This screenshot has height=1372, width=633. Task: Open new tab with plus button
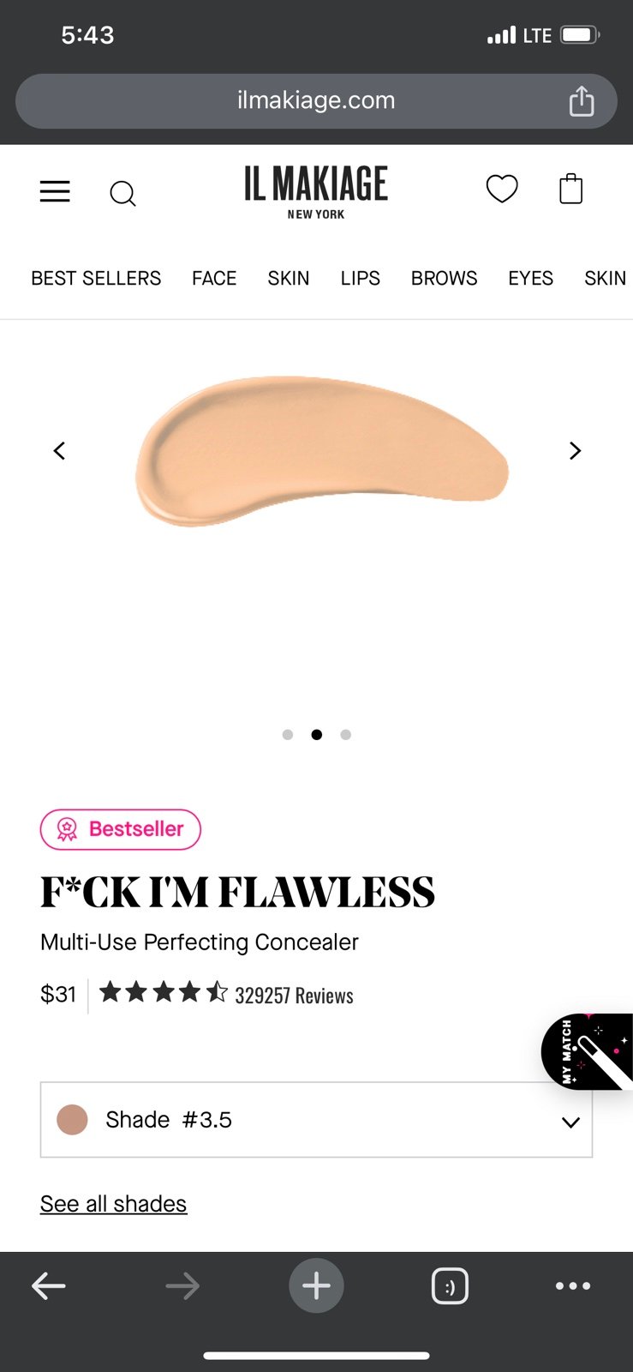[x=316, y=1285]
